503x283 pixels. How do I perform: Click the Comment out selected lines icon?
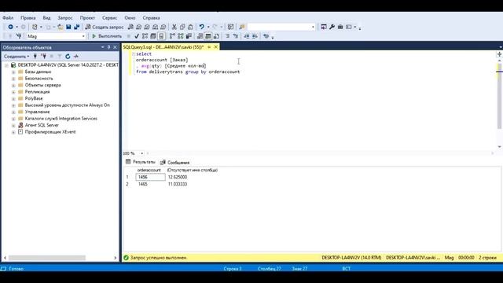point(227,36)
